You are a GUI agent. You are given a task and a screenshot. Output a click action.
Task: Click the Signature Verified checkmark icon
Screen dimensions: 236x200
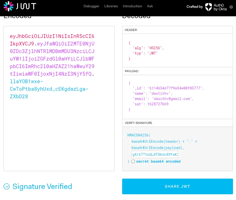pyautogui.click(x=7, y=186)
